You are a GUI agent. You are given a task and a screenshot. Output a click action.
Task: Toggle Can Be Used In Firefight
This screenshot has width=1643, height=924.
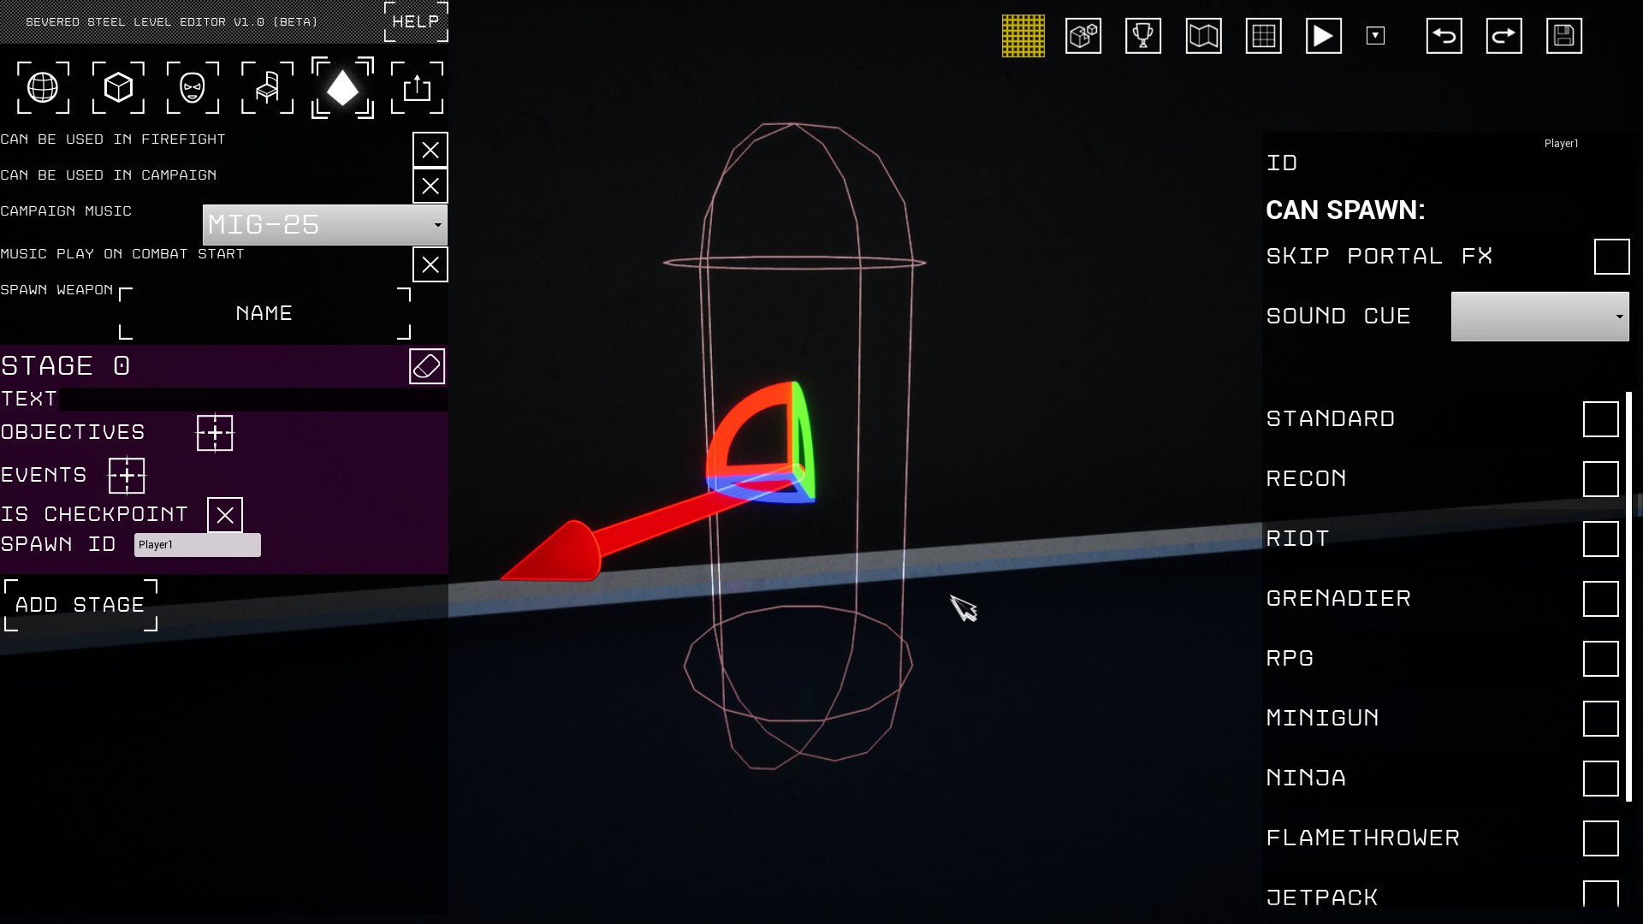coord(430,150)
